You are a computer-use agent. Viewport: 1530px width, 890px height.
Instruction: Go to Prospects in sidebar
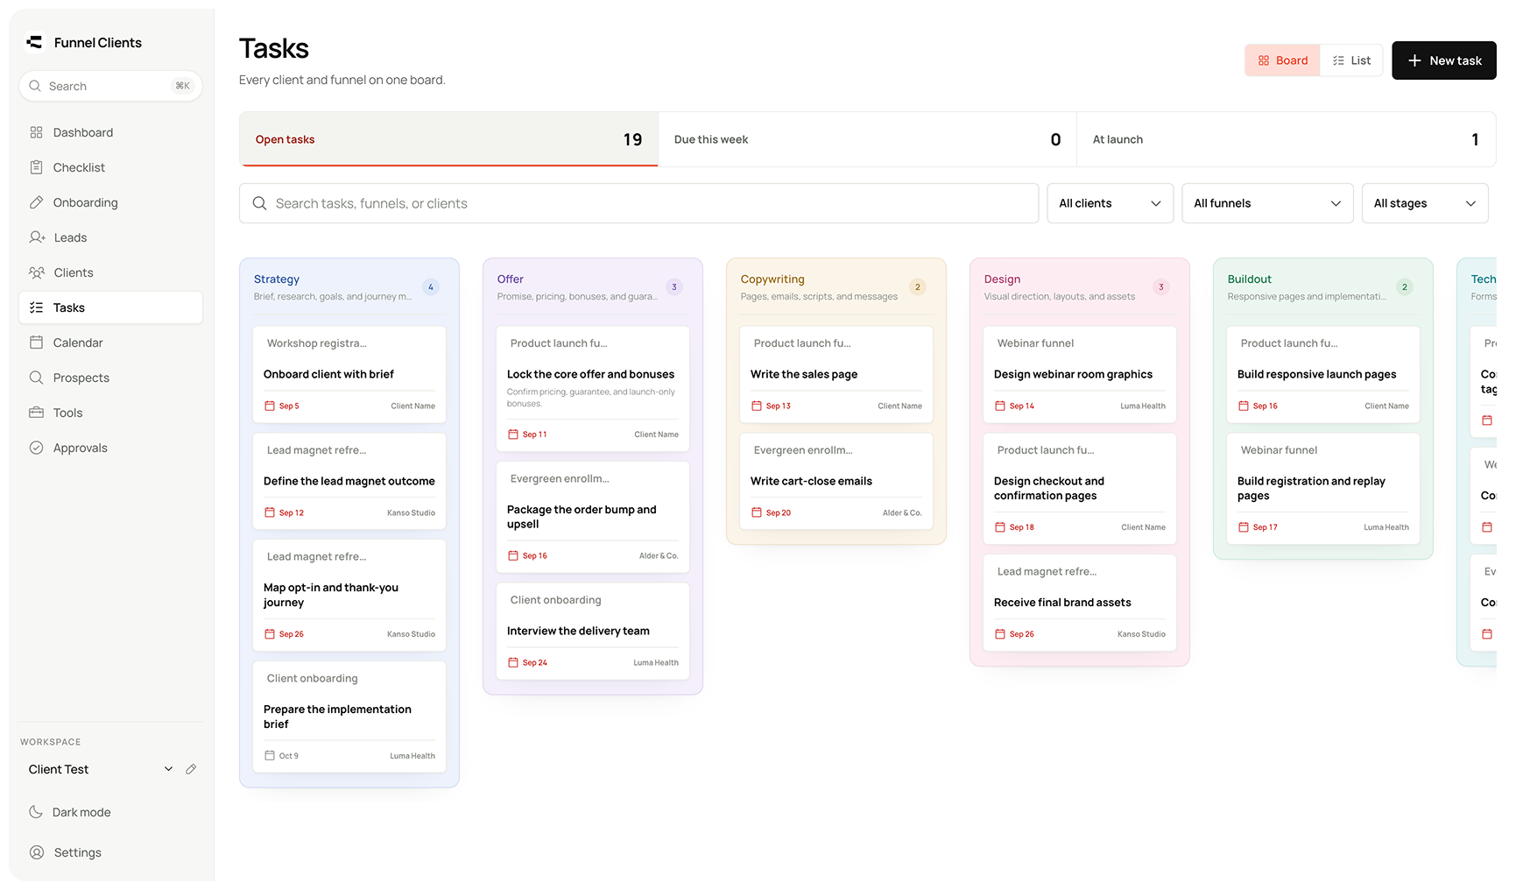pos(110,378)
